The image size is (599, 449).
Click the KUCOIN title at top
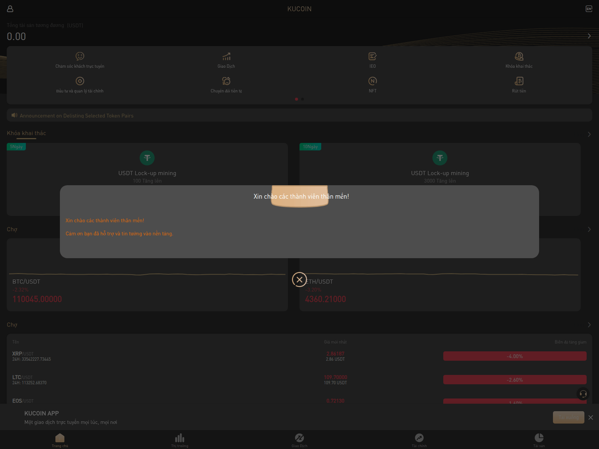click(299, 9)
